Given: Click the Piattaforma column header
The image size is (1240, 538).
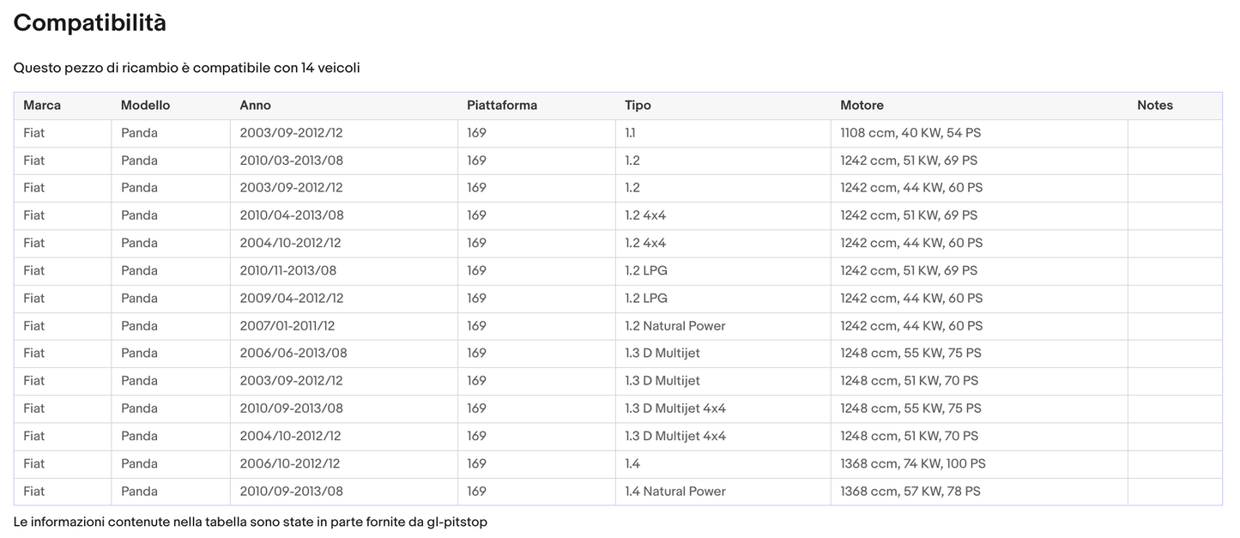Looking at the screenshot, I should pyautogui.click(x=501, y=106).
